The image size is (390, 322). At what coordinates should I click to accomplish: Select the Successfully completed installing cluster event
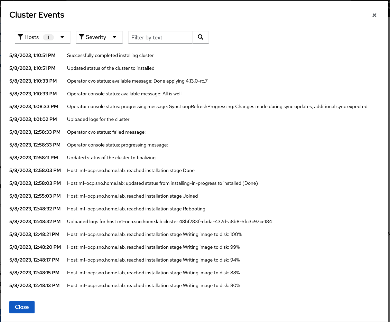[110, 55]
